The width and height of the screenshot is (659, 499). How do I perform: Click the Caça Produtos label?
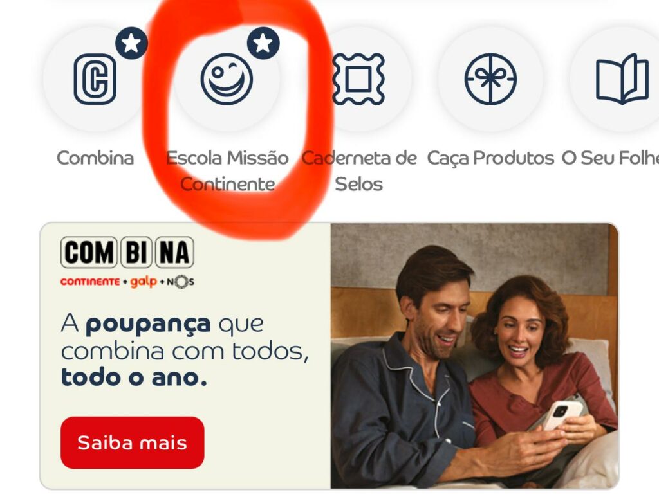tap(490, 158)
